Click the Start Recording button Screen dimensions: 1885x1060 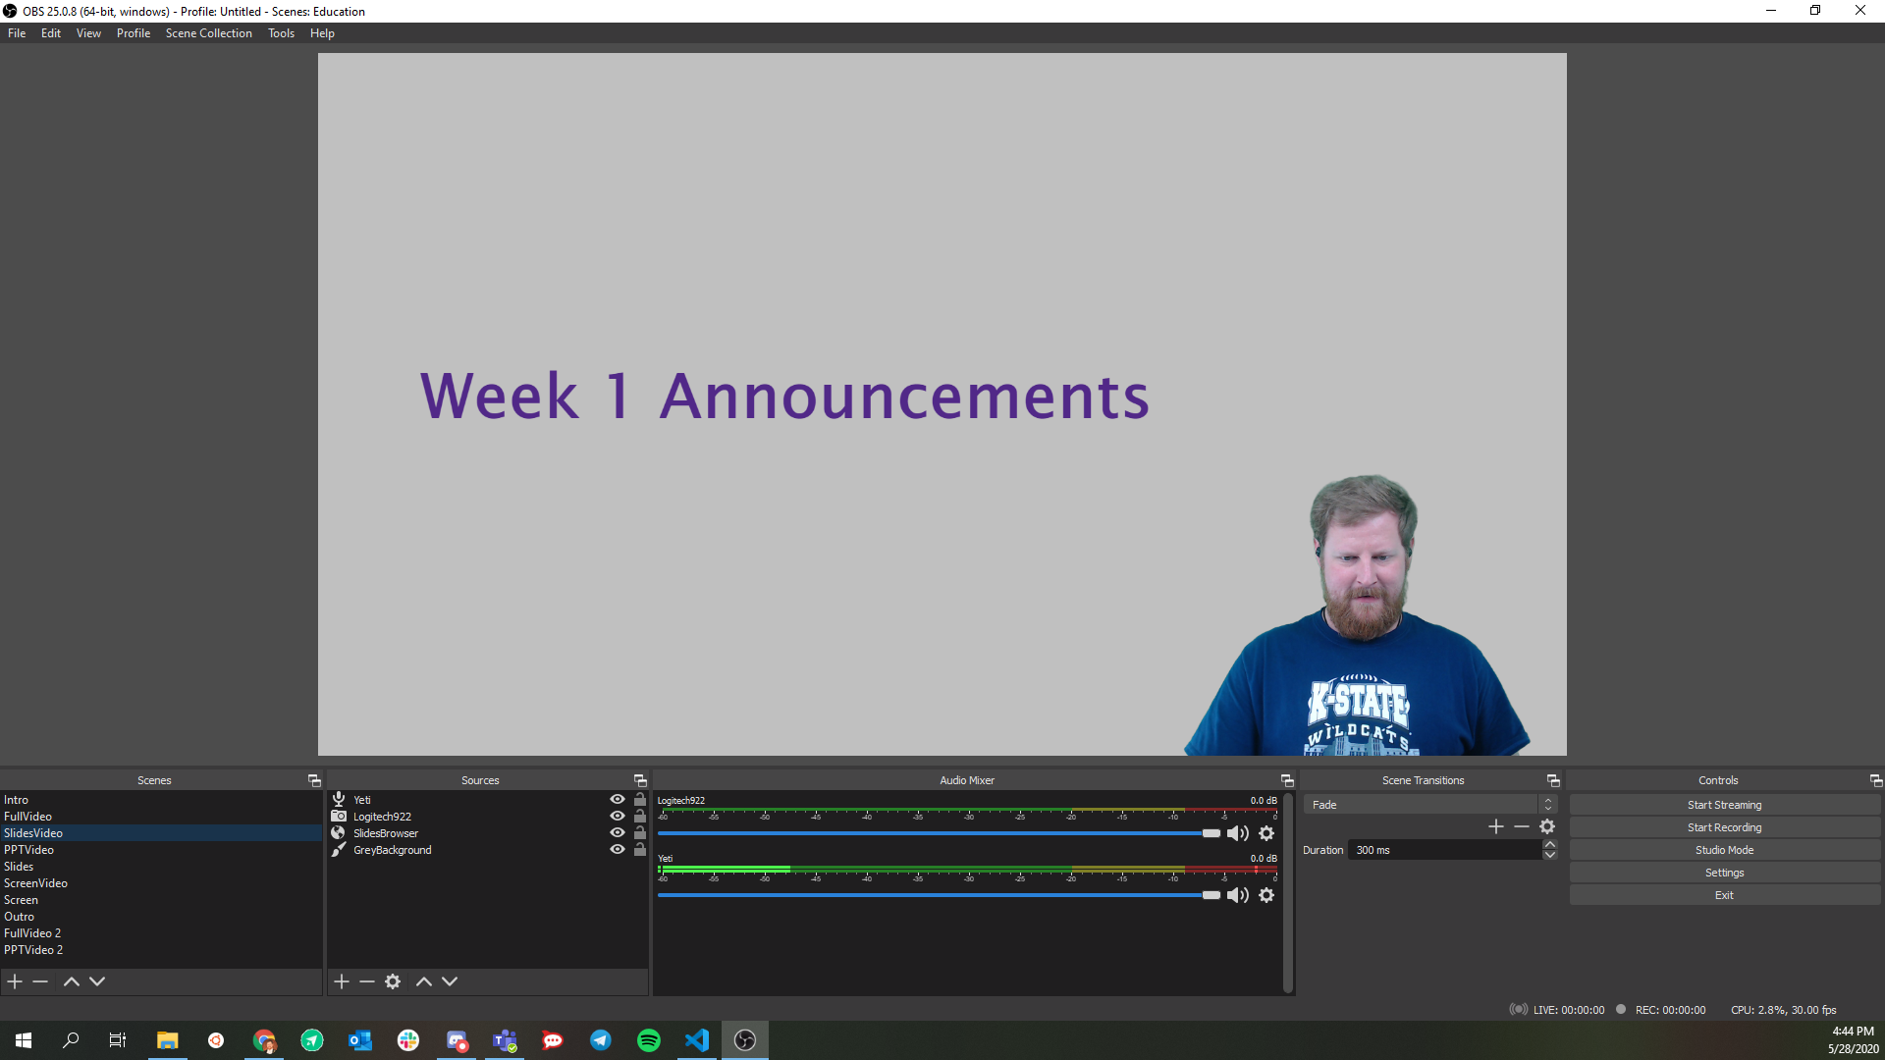point(1724,827)
